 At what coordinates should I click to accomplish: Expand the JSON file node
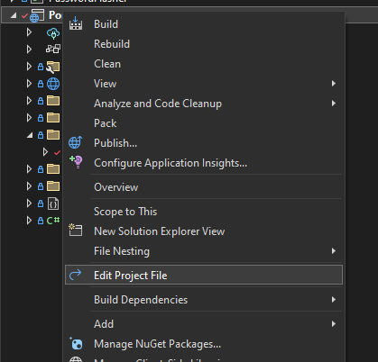tap(29, 204)
